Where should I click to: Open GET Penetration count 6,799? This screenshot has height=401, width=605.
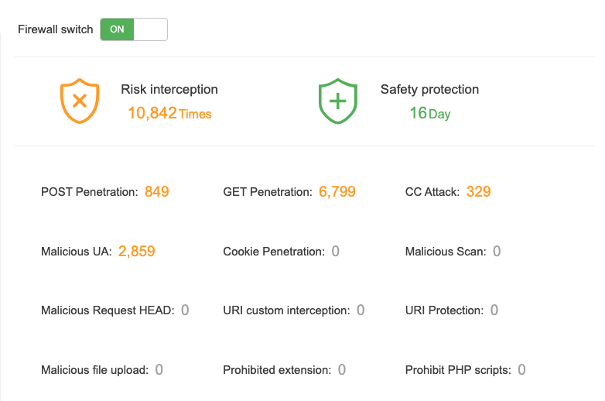pos(337,191)
